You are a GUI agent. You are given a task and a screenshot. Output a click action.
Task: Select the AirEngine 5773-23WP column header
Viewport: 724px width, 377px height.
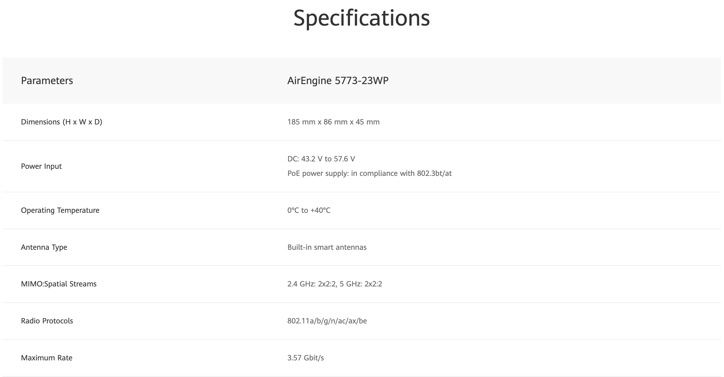(x=338, y=81)
